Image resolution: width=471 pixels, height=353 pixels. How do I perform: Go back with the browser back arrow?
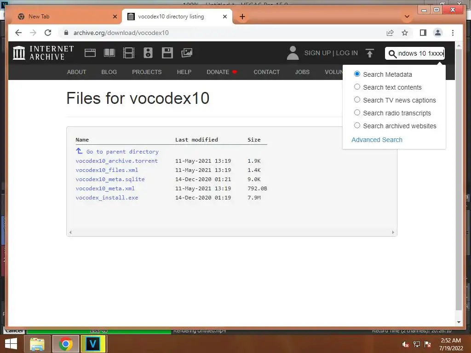click(x=18, y=33)
